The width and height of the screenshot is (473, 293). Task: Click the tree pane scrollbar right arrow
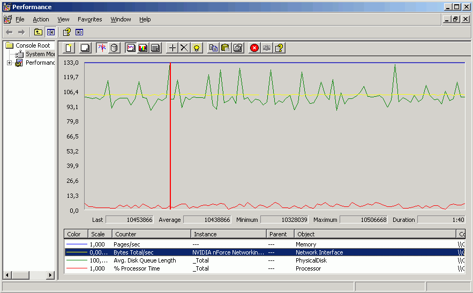50,275
